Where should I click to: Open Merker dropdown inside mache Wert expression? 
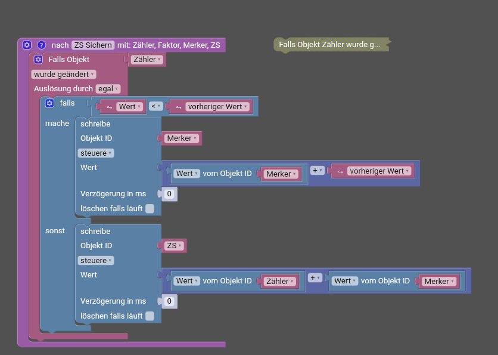click(x=281, y=174)
